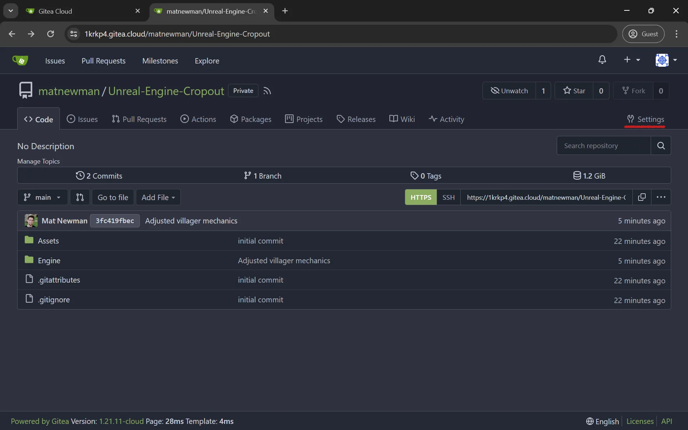
Task: Expand the main branch selector
Action: pyautogui.click(x=42, y=197)
